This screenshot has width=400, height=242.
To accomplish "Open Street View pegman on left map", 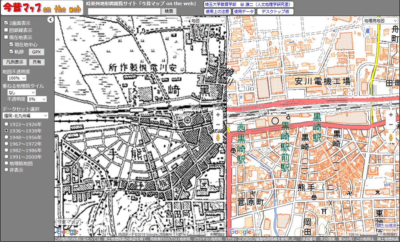I will coord(218,138).
